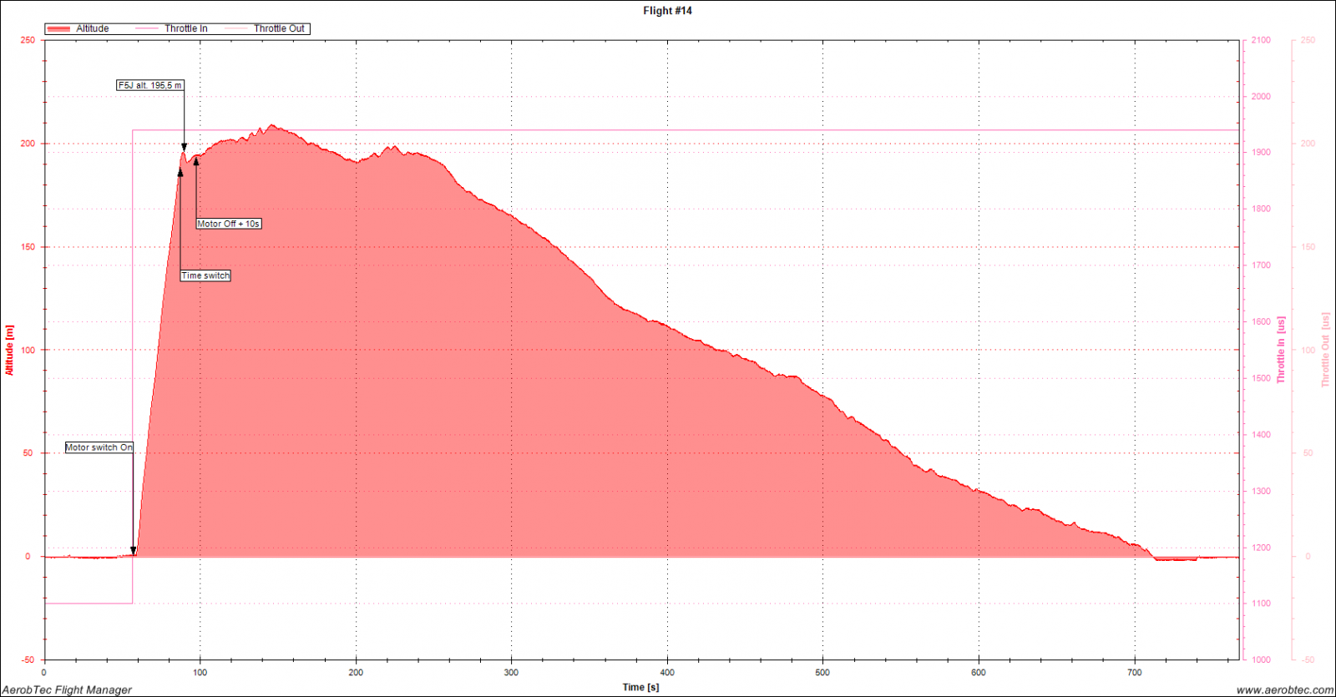This screenshot has height=697, width=1336.
Task: Click the Altitude legend entry
Action: [x=78, y=28]
